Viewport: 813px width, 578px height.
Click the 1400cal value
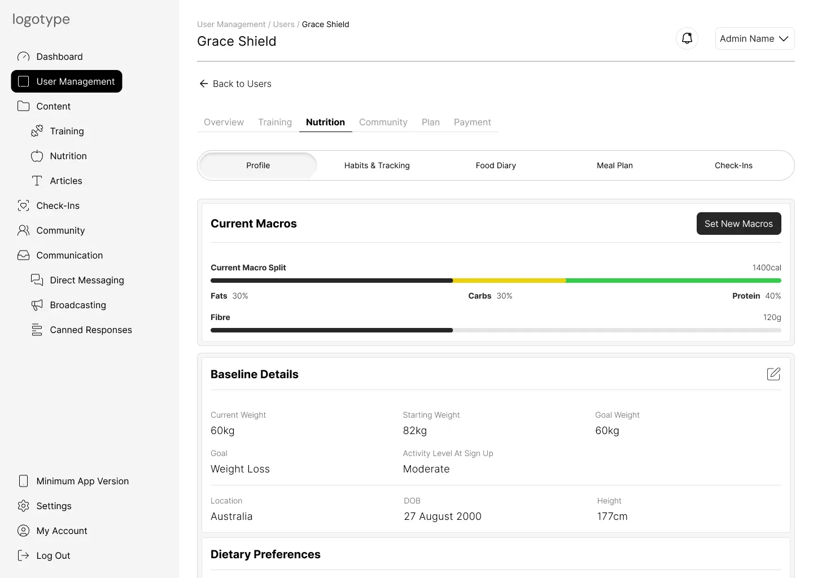coord(767,268)
